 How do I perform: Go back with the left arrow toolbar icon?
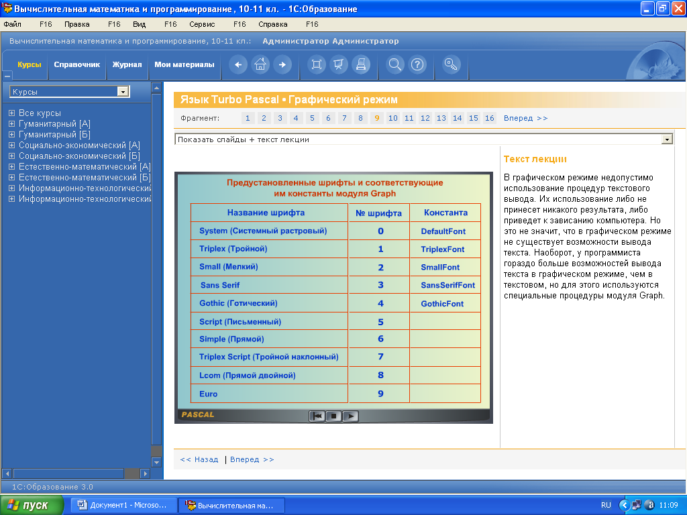point(238,65)
